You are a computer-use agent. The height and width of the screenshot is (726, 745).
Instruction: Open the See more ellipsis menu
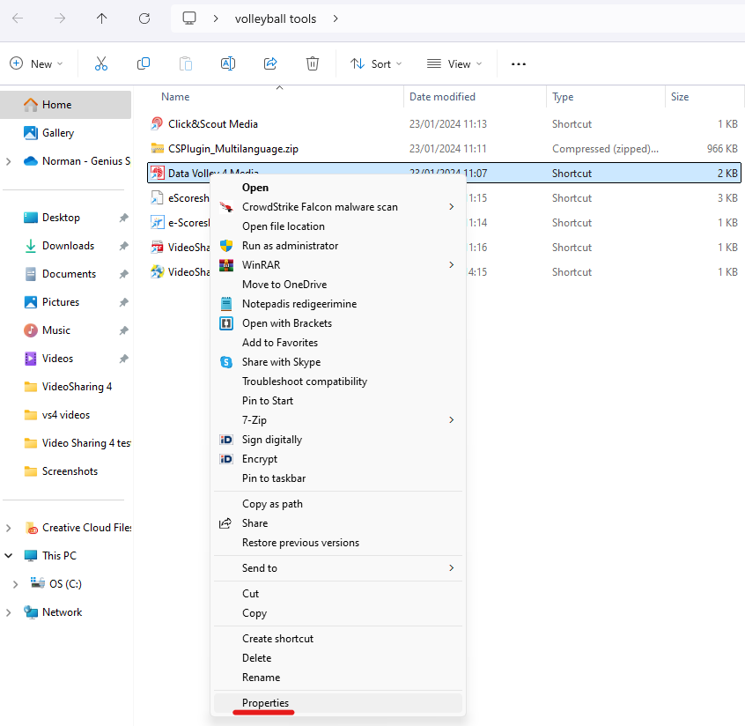519,64
